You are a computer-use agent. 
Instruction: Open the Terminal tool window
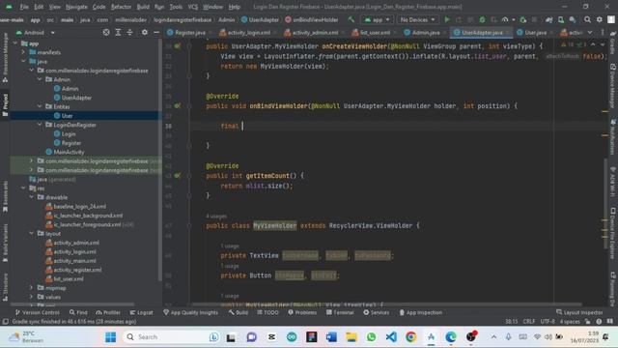340,312
